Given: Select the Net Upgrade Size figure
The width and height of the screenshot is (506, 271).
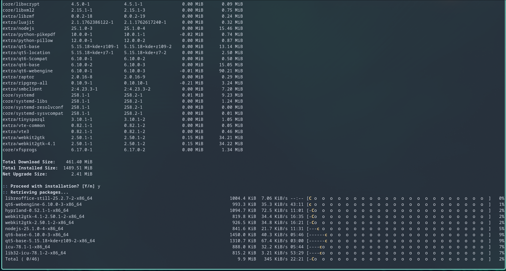Looking at the screenshot, I should (81, 174).
